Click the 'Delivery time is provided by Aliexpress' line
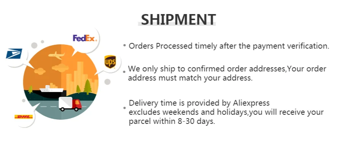Image resolution: width=355 pixels, height=152 pixels. [x=199, y=103]
